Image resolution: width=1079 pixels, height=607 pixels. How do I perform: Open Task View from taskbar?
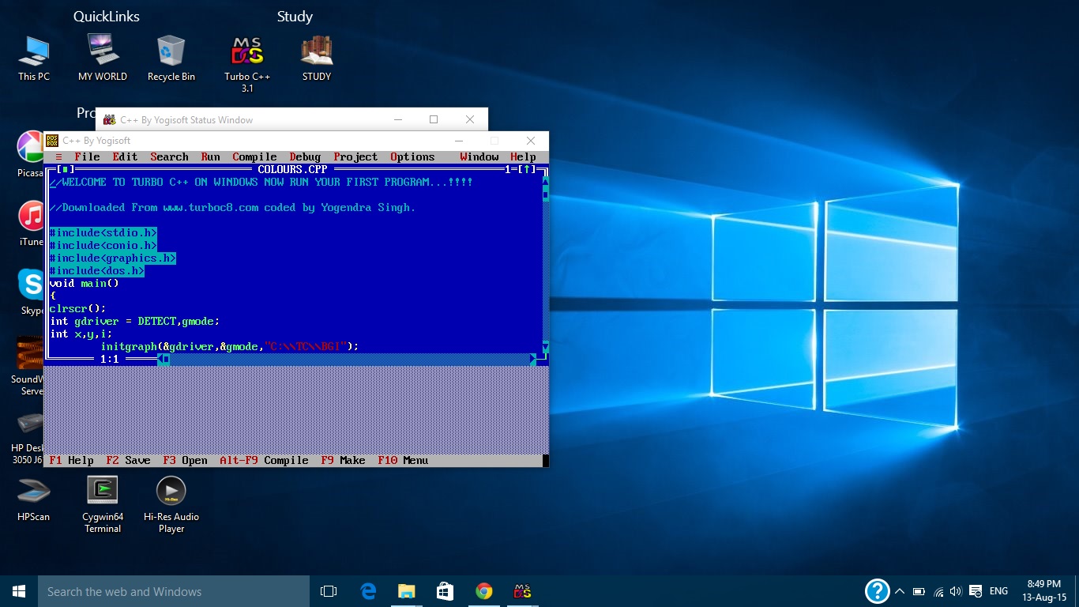329,591
